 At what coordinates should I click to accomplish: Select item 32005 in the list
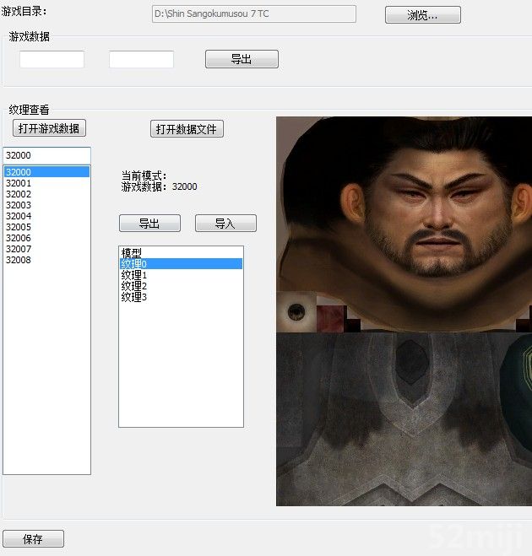[x=19, y=227]
